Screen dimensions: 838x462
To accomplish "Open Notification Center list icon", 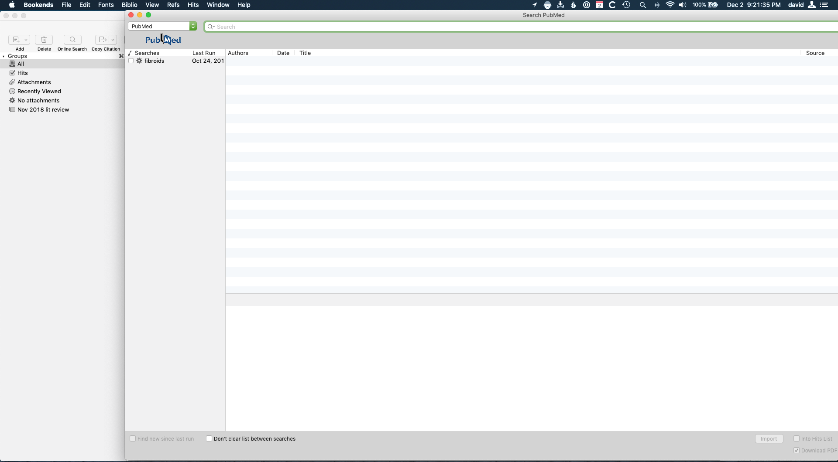I will (x=824, y=5).
